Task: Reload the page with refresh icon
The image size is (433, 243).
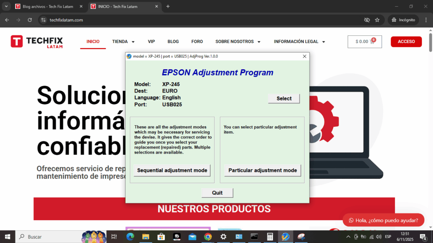Action: click(30, 20)
